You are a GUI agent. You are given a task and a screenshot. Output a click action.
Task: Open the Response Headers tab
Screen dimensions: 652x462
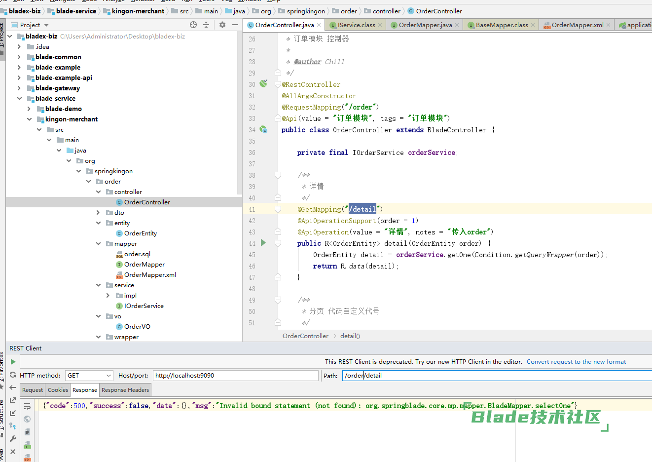pos(125,390)
